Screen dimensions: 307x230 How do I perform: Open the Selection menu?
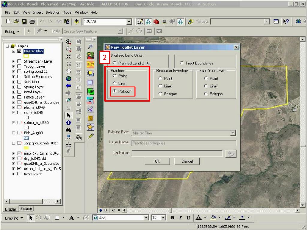click(53, 13)
